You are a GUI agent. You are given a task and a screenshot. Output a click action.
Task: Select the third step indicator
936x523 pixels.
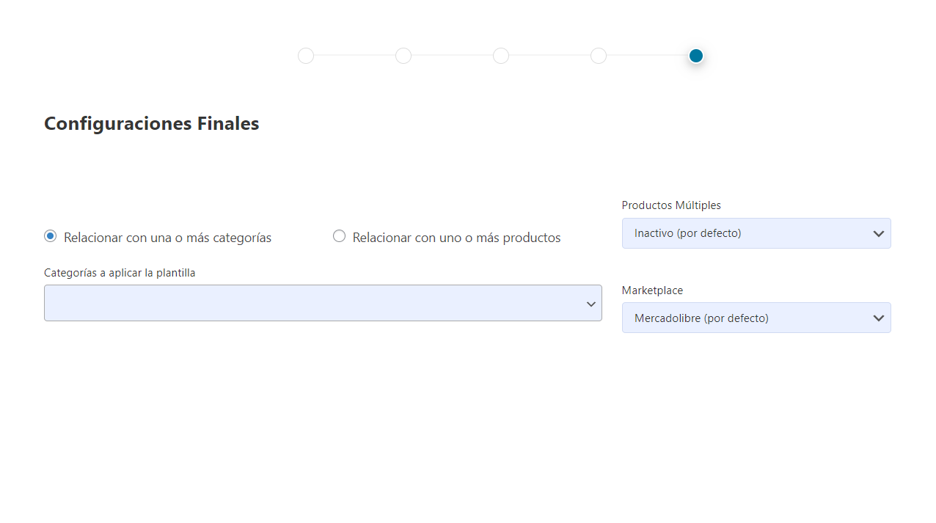pos(501,56)
